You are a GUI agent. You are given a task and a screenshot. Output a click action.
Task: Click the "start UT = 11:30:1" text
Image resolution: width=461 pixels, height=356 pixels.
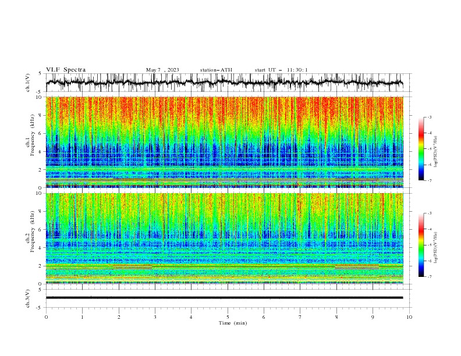[x=281, y=70]
